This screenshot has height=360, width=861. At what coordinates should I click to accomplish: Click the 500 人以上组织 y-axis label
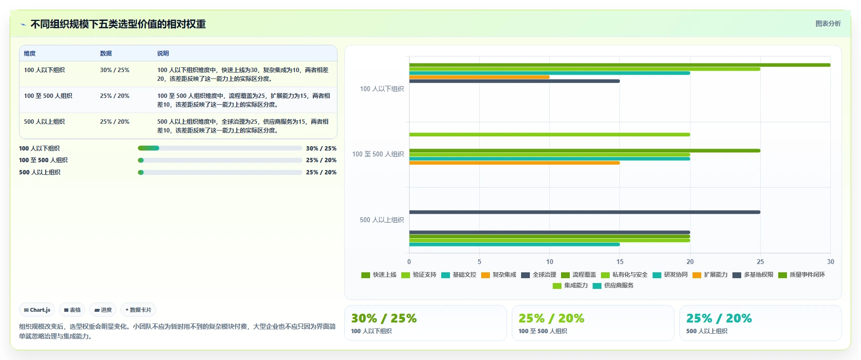pyautogui.click(x=382, y=220)
